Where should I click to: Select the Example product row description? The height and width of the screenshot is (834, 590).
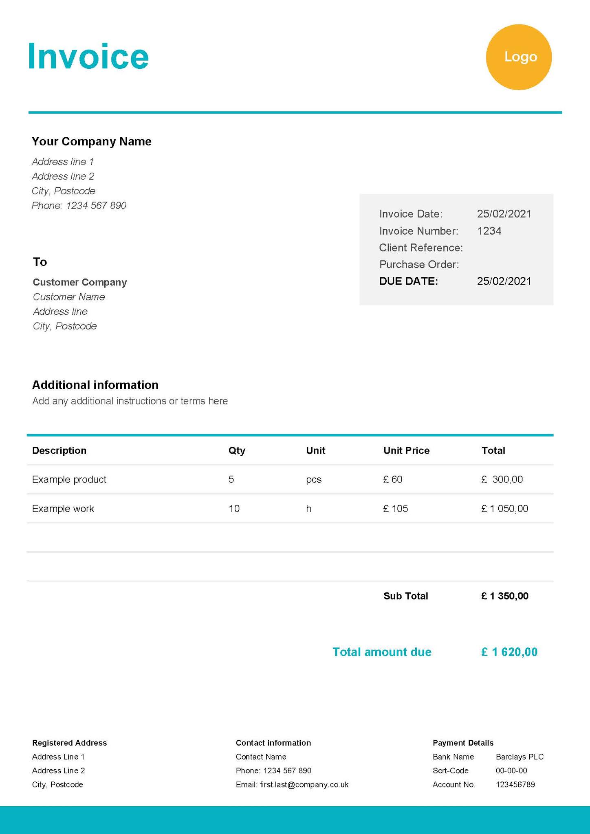[x=69, y=479]
